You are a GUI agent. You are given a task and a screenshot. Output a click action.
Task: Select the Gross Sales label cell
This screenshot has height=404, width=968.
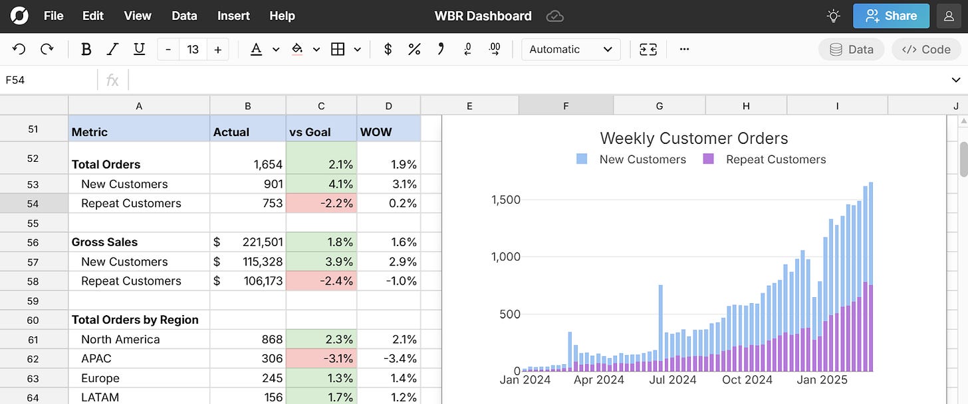(x=139, y=242)
